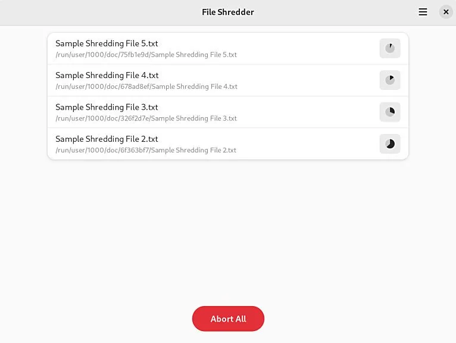
Task: Select the Sample Shredding File 5.txt title
Action: tap(107, 43)
